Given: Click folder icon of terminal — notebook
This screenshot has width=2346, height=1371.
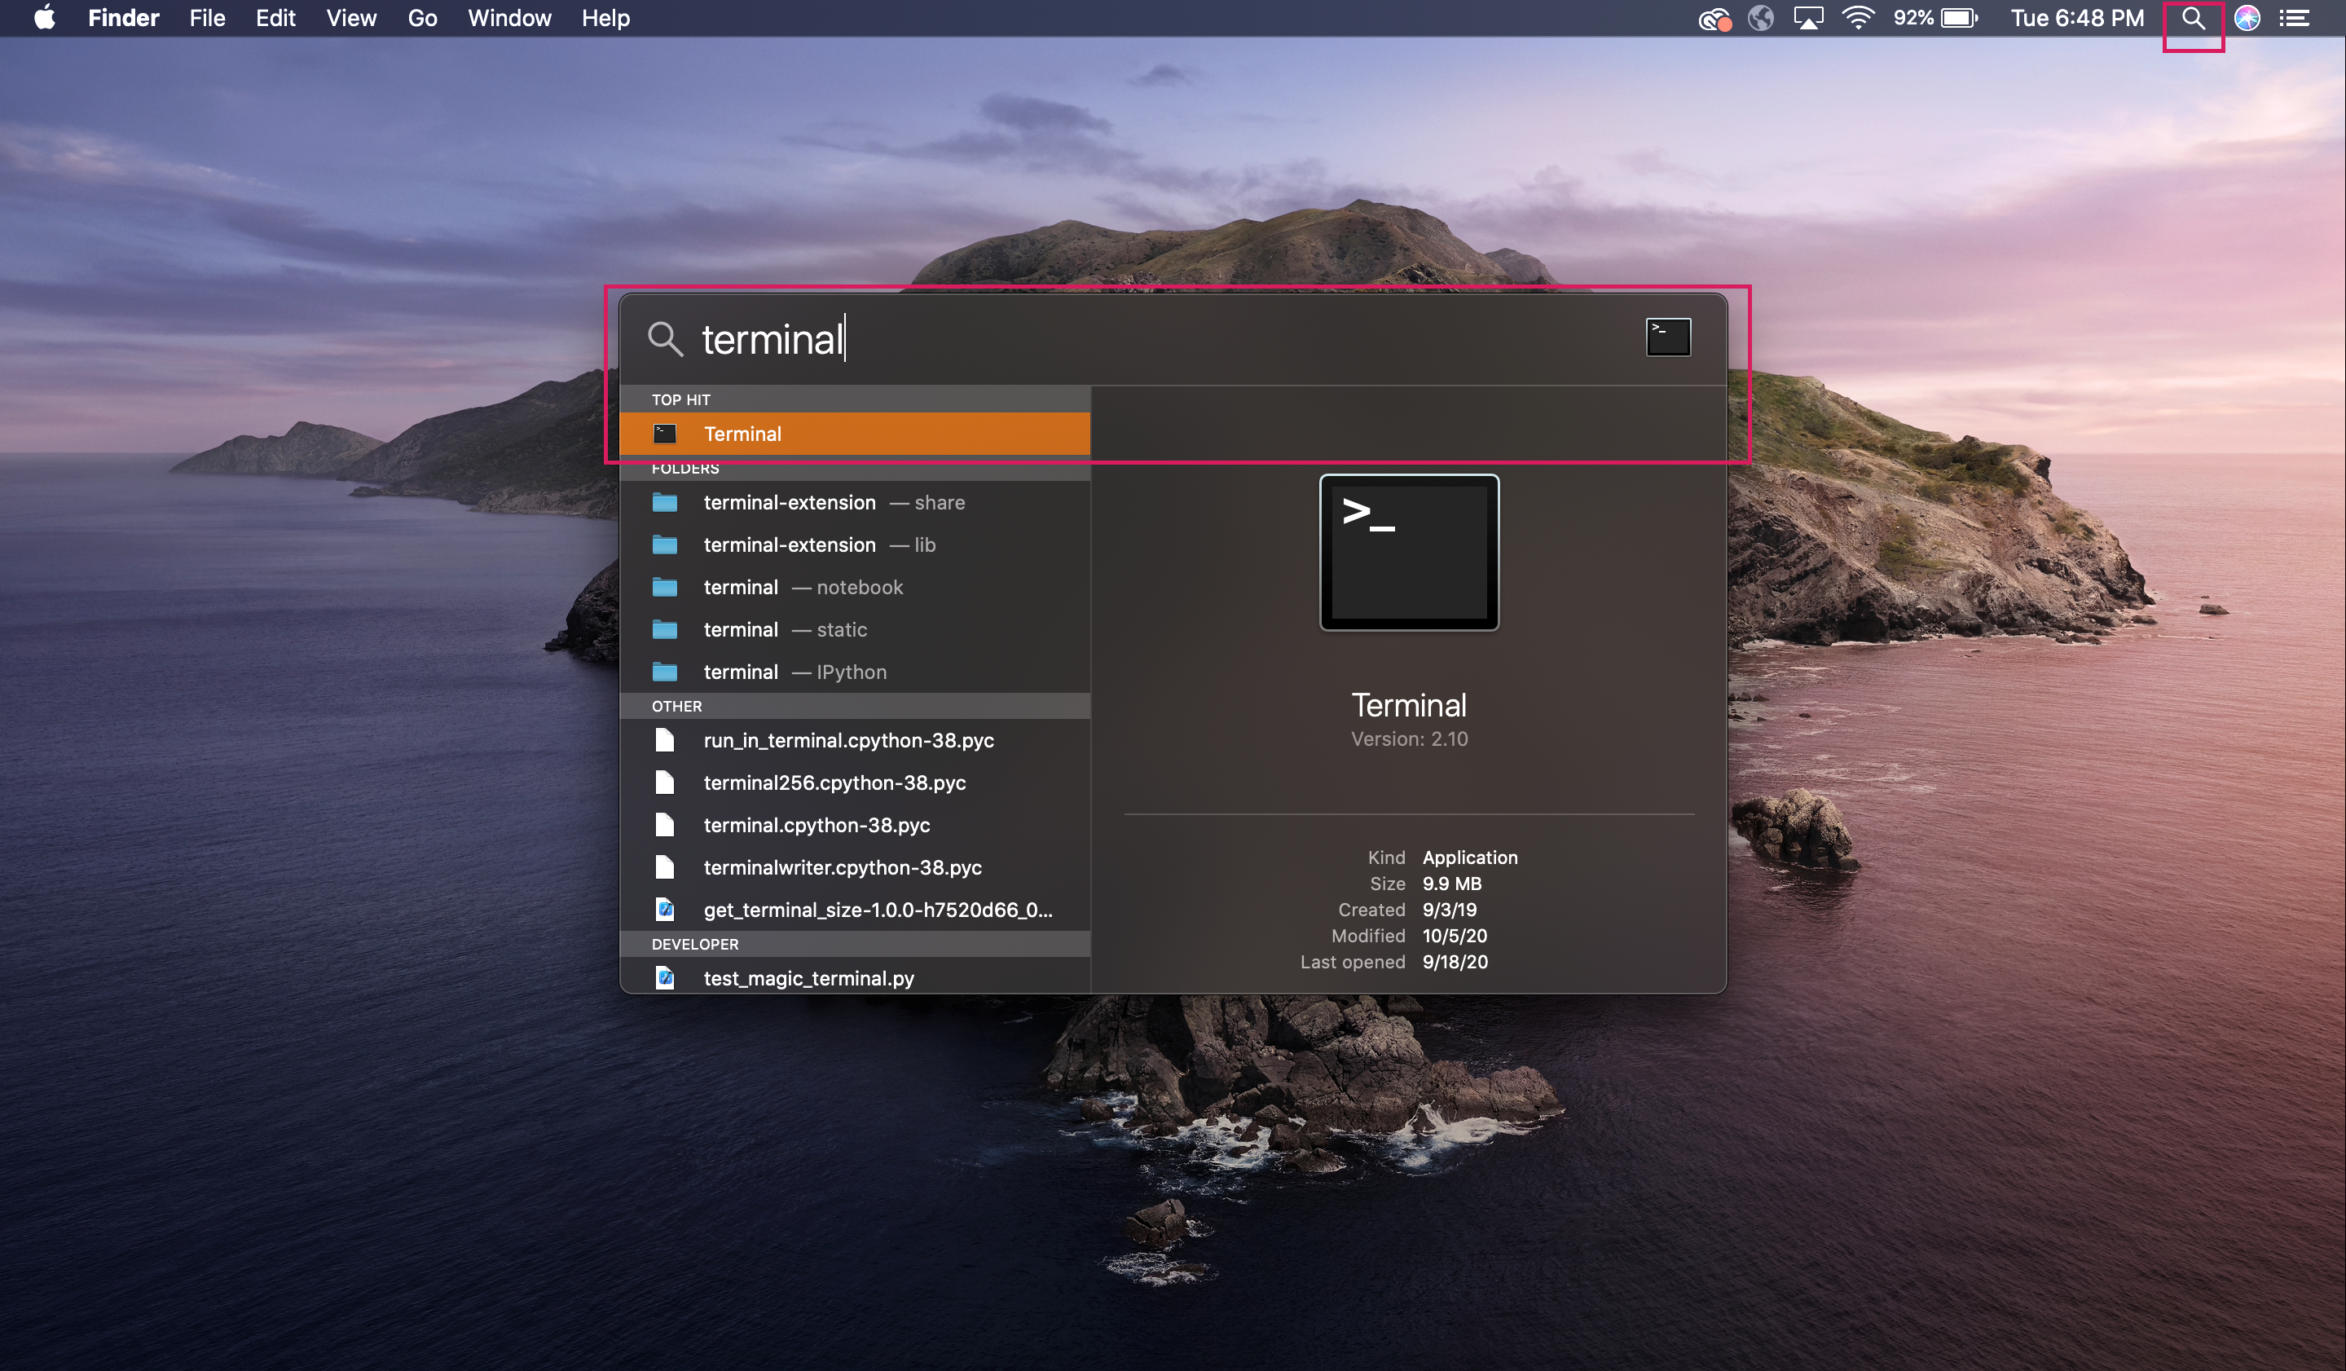Looking at the screenshot, I should [665, 587].
